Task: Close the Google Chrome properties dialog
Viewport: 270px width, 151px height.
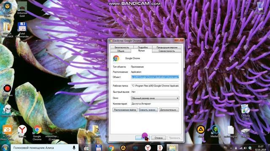Action: click(x=179, y=40)
